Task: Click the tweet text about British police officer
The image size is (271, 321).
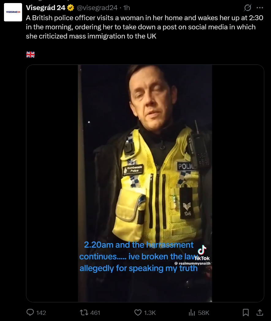Action: point(145,27)
